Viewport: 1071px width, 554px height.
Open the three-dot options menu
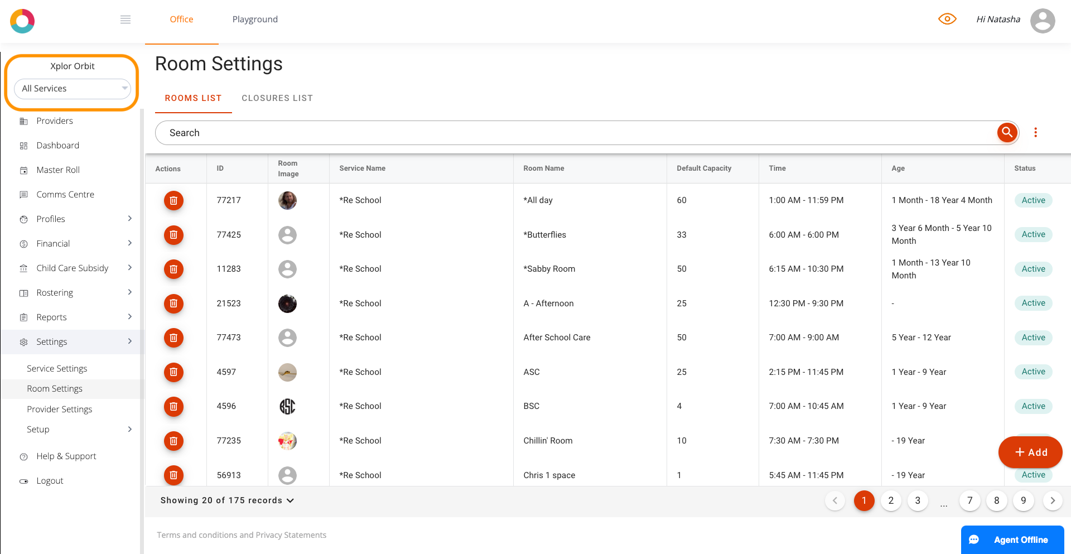(1035, 132)
